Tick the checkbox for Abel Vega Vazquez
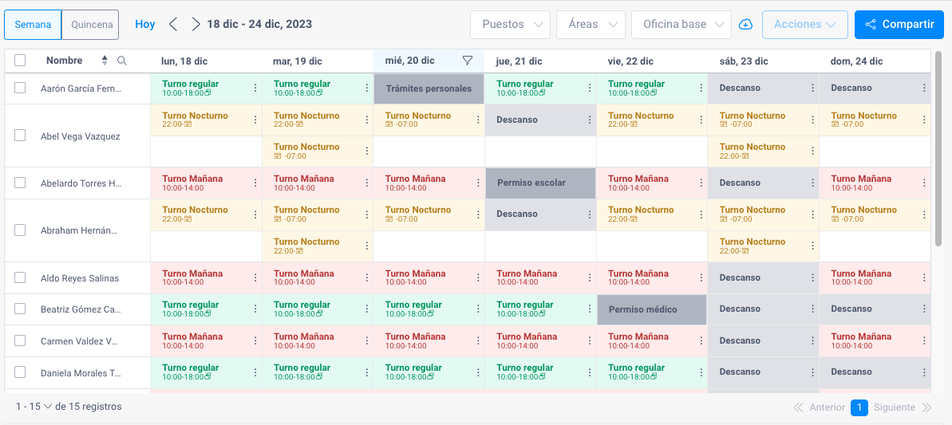Screen dimensions: 952x425 pyautogui.click(x=20, y=136)
